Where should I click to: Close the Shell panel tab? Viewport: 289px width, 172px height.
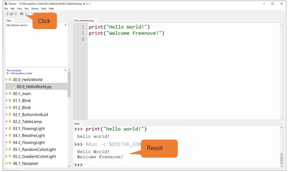[81, 124]
